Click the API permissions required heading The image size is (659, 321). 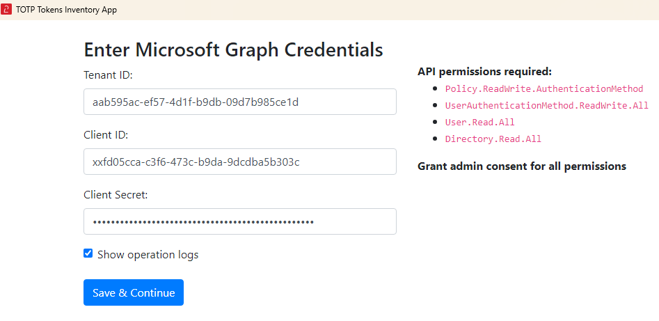click(484, 72)
